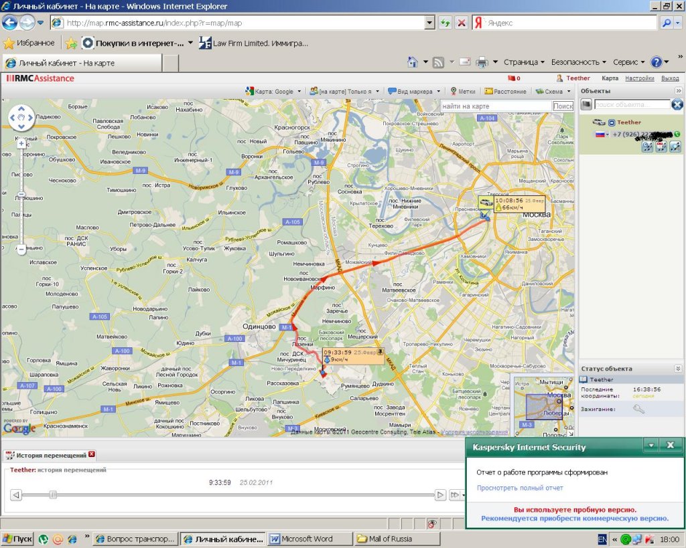Click the history timeline slider handle
Screen dimensions: 686x548
coord(53,494)
